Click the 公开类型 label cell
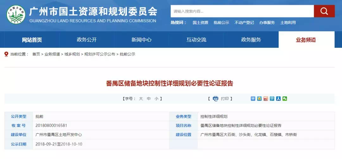Viewport: 342px width, 159px height. click(x=19, y=117)
